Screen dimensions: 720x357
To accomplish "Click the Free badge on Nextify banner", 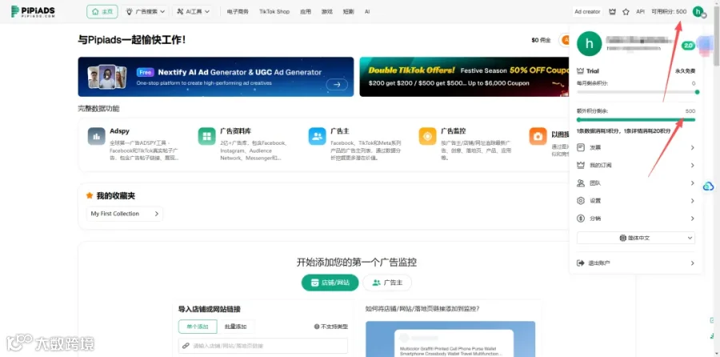I will (145, 72).
